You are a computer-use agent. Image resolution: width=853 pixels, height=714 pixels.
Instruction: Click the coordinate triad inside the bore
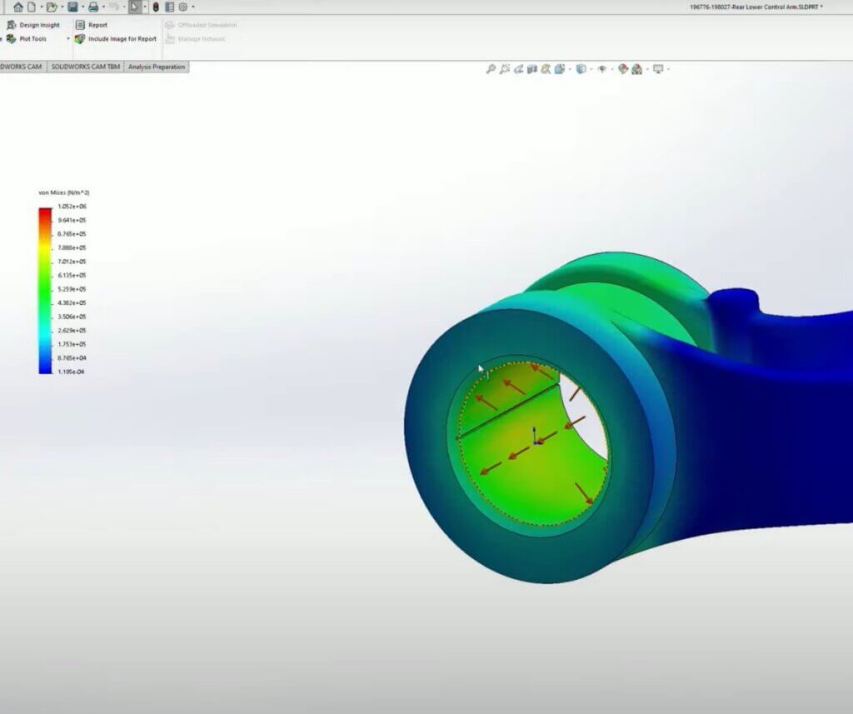[536, 436]
